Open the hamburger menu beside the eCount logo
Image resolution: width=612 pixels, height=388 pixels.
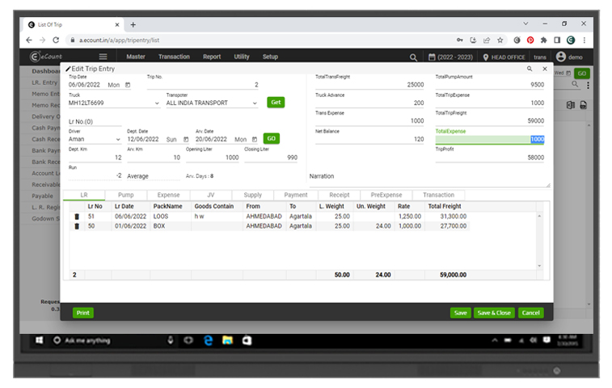coord(103,57)
